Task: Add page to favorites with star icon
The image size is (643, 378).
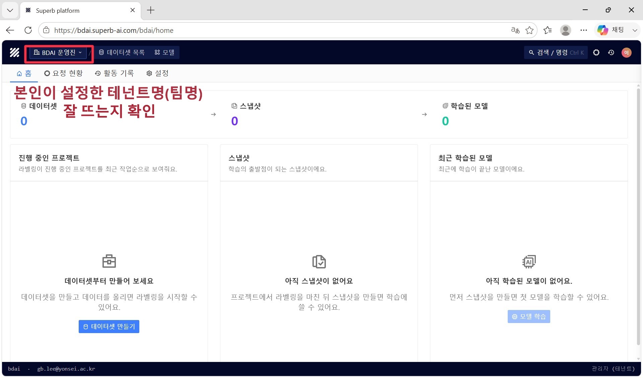Action: click(x=529, y=30)
